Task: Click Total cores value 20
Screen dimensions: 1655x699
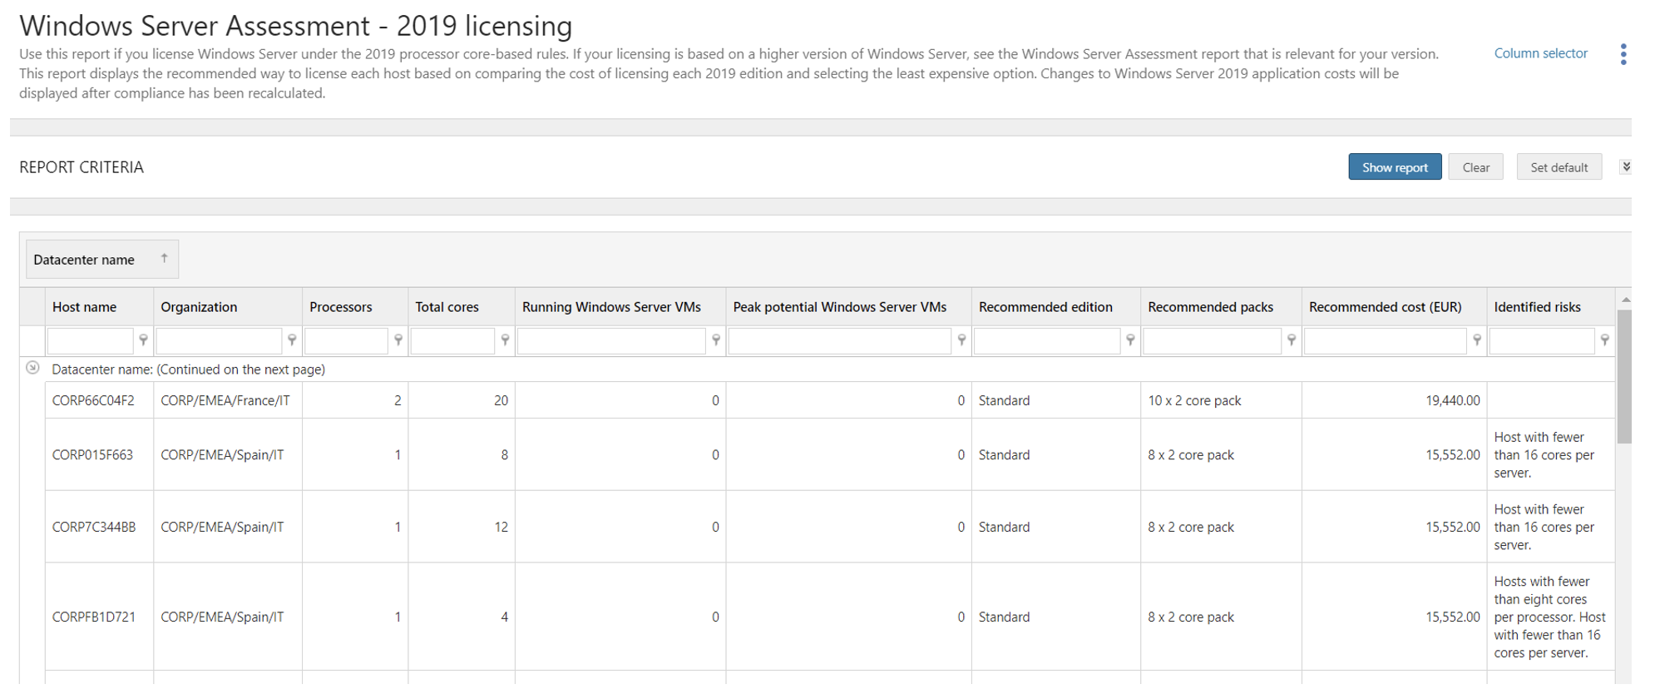Action: coord(501,400)
